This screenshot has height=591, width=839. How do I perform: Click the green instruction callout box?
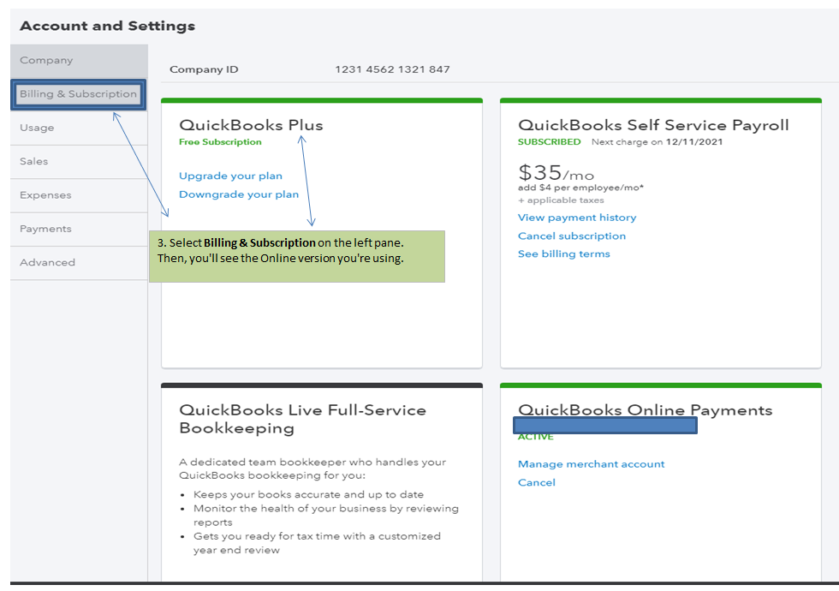(296, 256)
